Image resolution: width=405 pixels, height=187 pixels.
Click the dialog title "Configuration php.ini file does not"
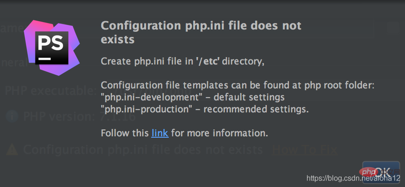pos(201,26)
